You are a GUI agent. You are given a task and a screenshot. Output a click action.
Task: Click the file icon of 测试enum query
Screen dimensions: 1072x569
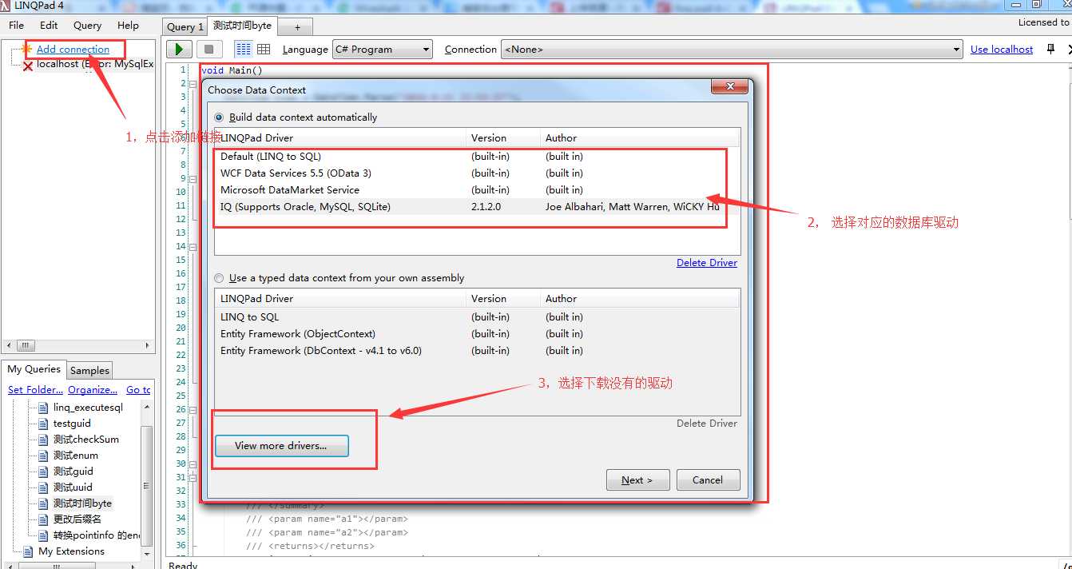tap(44, 456)
